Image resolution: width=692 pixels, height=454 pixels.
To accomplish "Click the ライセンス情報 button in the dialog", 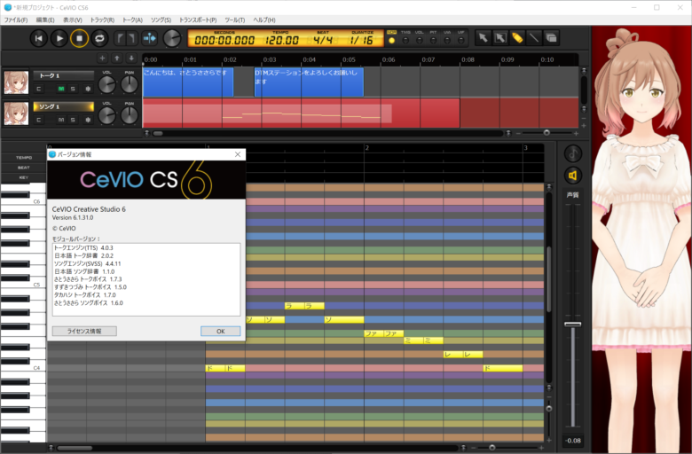I will [x=84, y=331].
